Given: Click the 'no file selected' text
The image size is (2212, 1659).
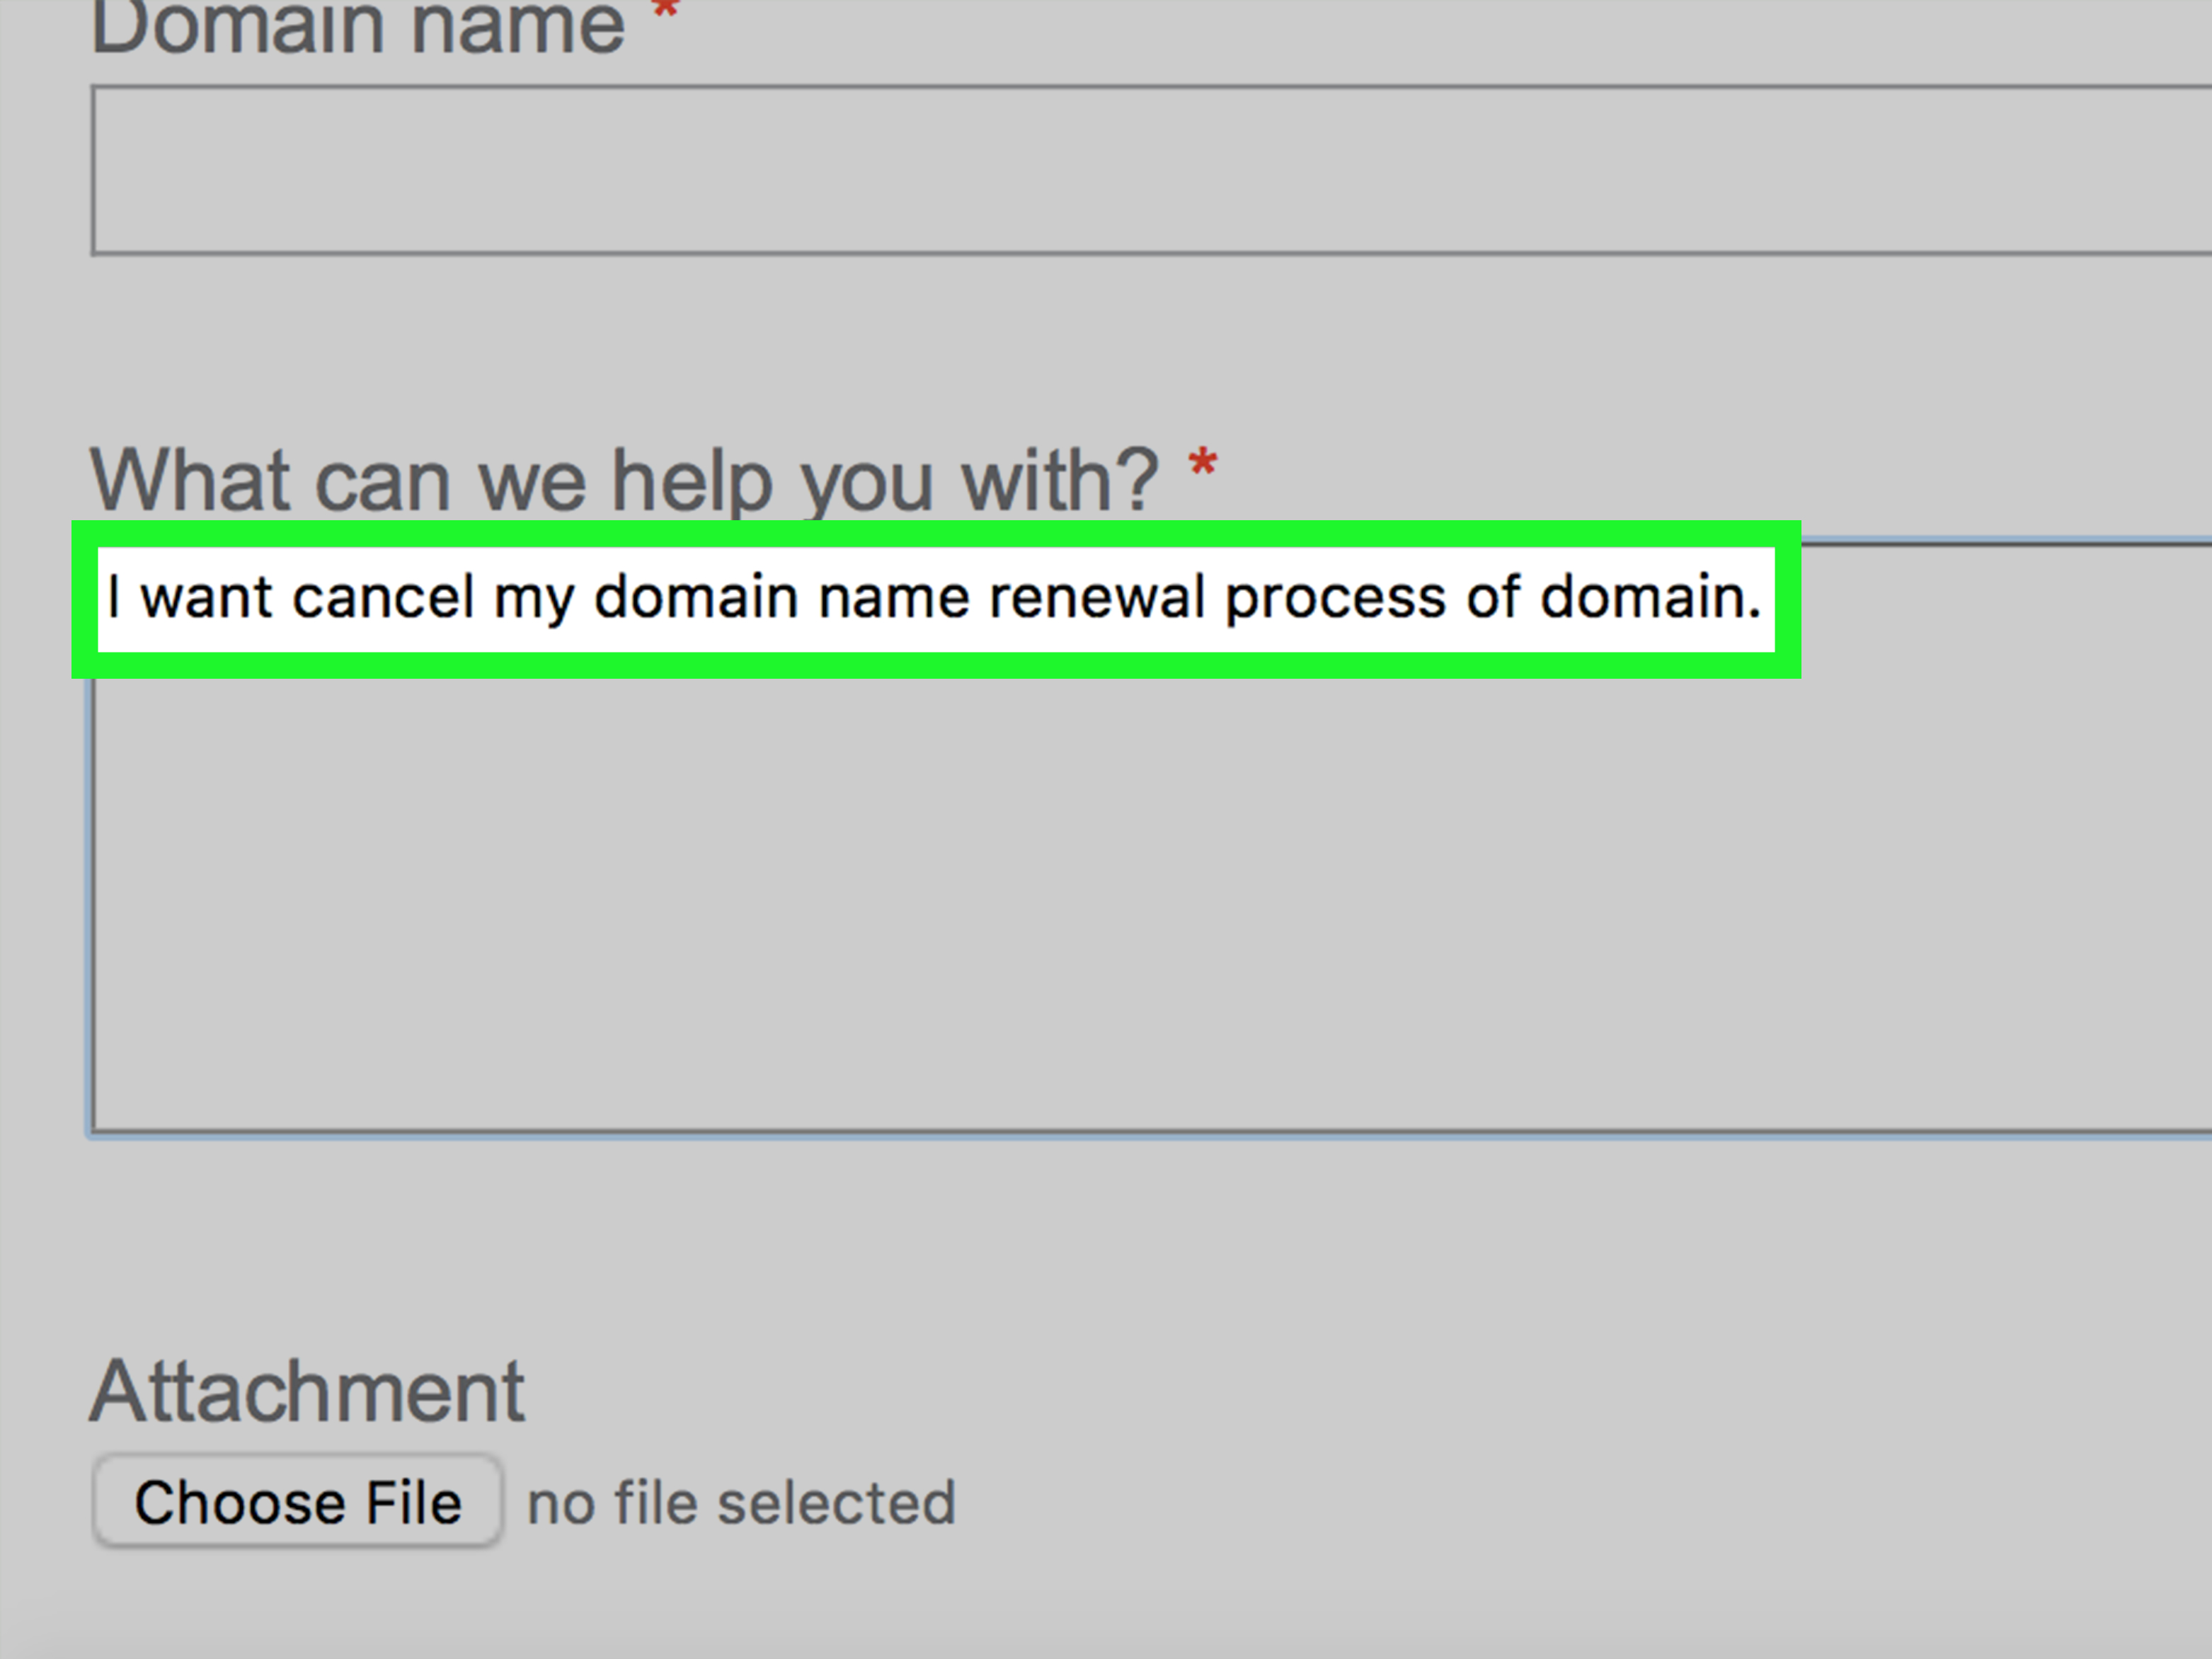Looking at the screenshot, I should click(741, 1502).
